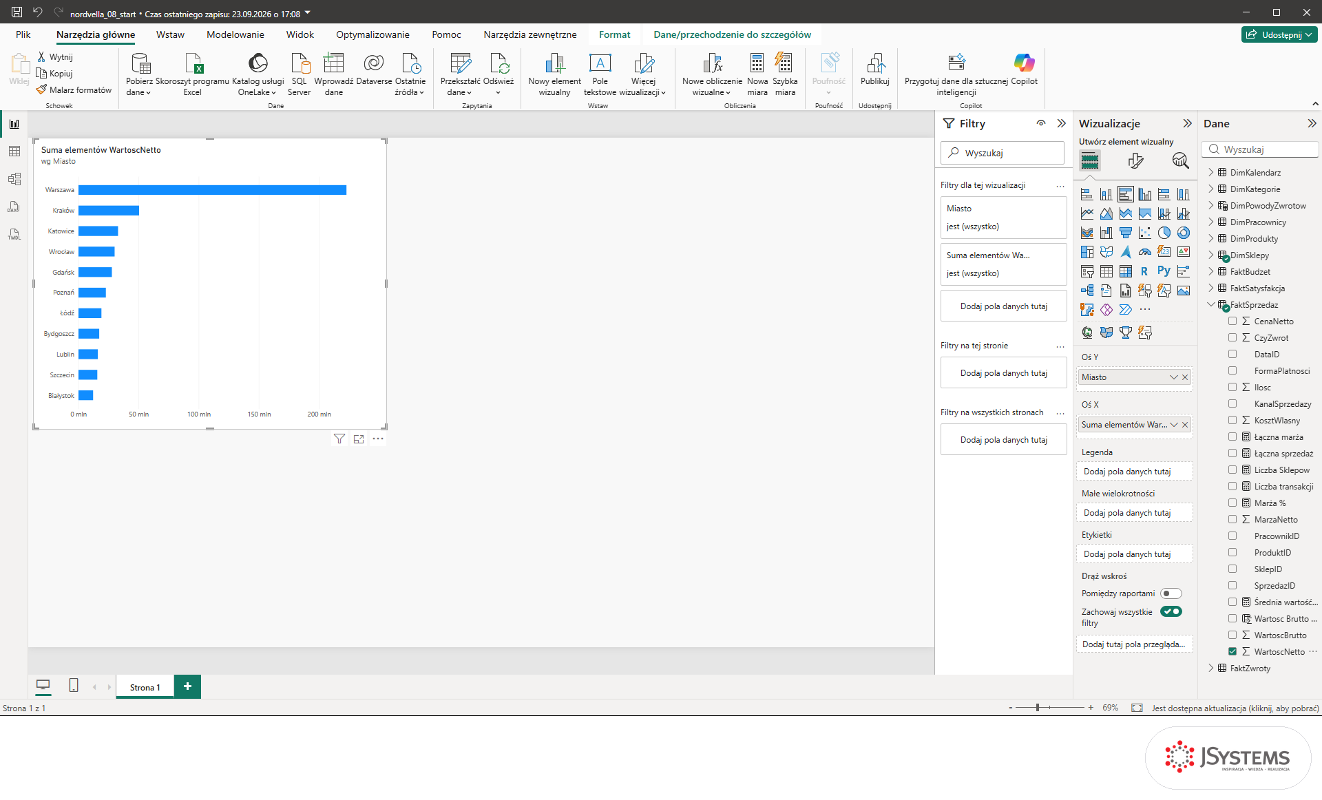Check the KosztWlasny field checkbox

pos(1232,420)
